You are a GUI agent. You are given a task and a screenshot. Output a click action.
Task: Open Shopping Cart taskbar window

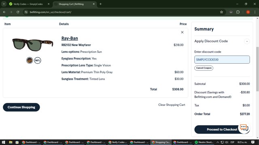pyautogui.click(x=161, y=142)
